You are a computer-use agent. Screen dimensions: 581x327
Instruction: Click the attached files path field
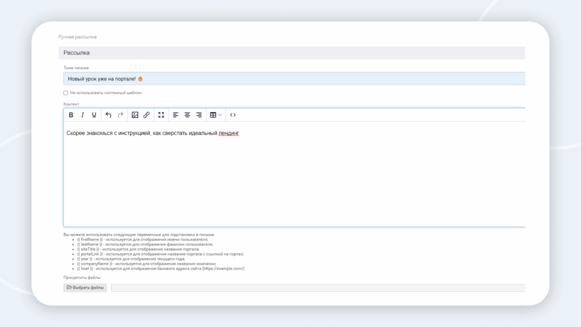[x=318, y=288]
